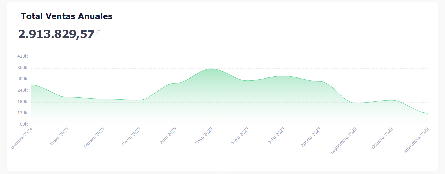445x174 pixels.
Task: Select the Junio 2025 month label
Action: click(240, 136)
